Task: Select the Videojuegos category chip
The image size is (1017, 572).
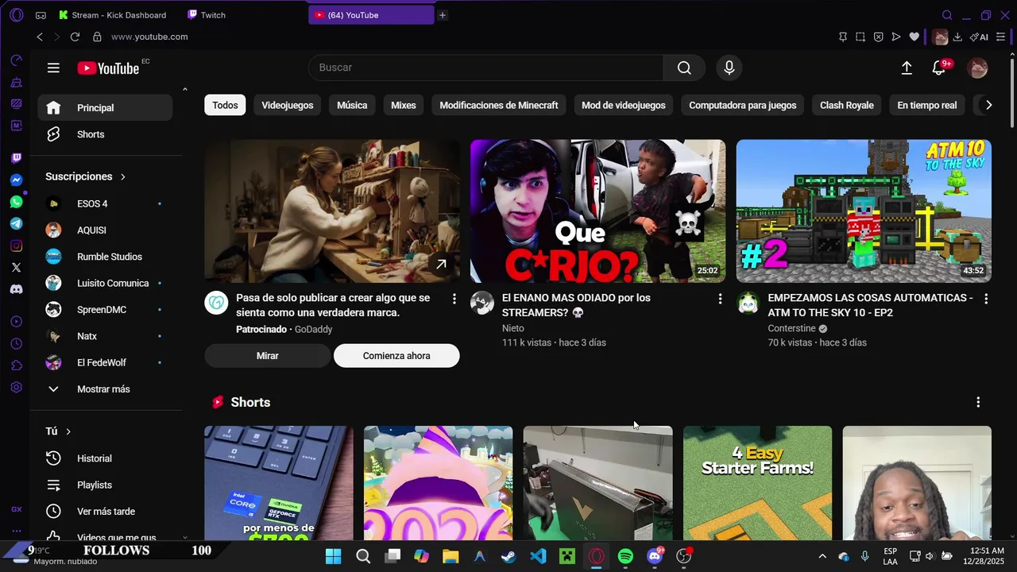Action: coord(288,105)
